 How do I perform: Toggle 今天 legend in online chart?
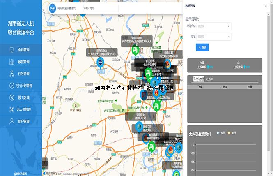(x=221, y=133)
